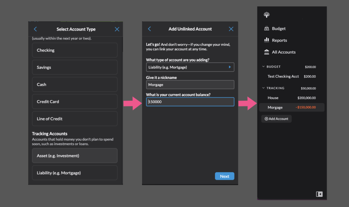This screenshot has height=207, width=349.
Task: Choose Savings account type
Action: (75, 68)
